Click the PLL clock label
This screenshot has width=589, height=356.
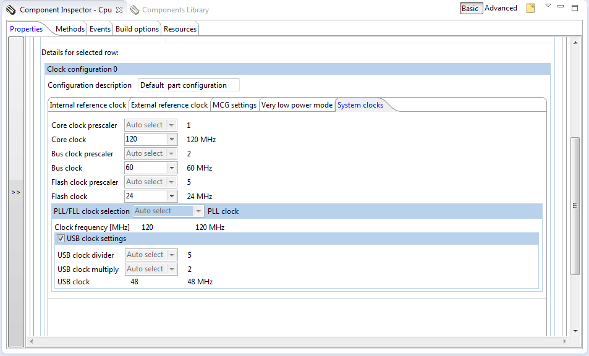tap(223, 211)
